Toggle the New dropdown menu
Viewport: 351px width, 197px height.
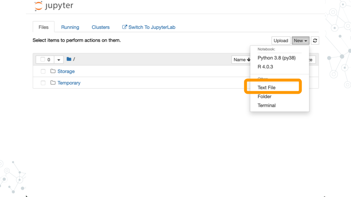pyautogui.click(x=301, y=40)
